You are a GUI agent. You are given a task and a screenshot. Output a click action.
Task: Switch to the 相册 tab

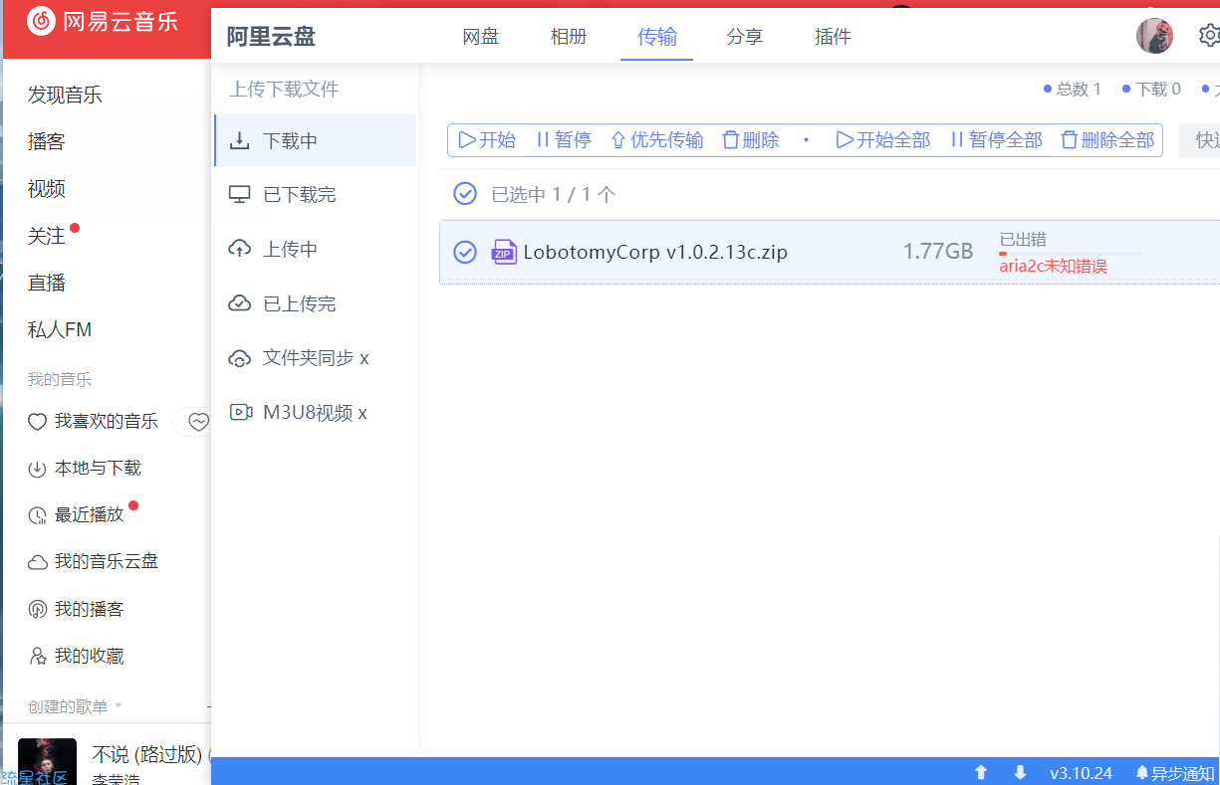[569, 37]
